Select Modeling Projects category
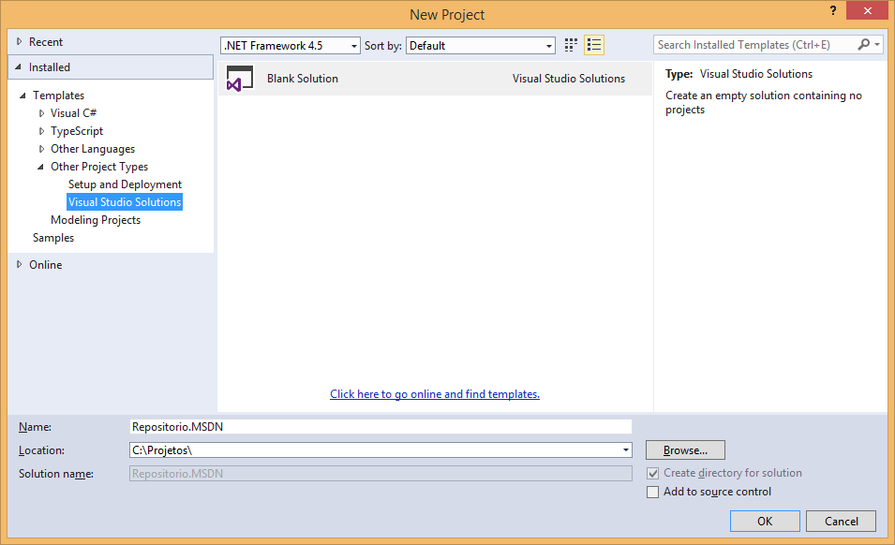Viewport: 895px width, 545px height. coord(96,220)
